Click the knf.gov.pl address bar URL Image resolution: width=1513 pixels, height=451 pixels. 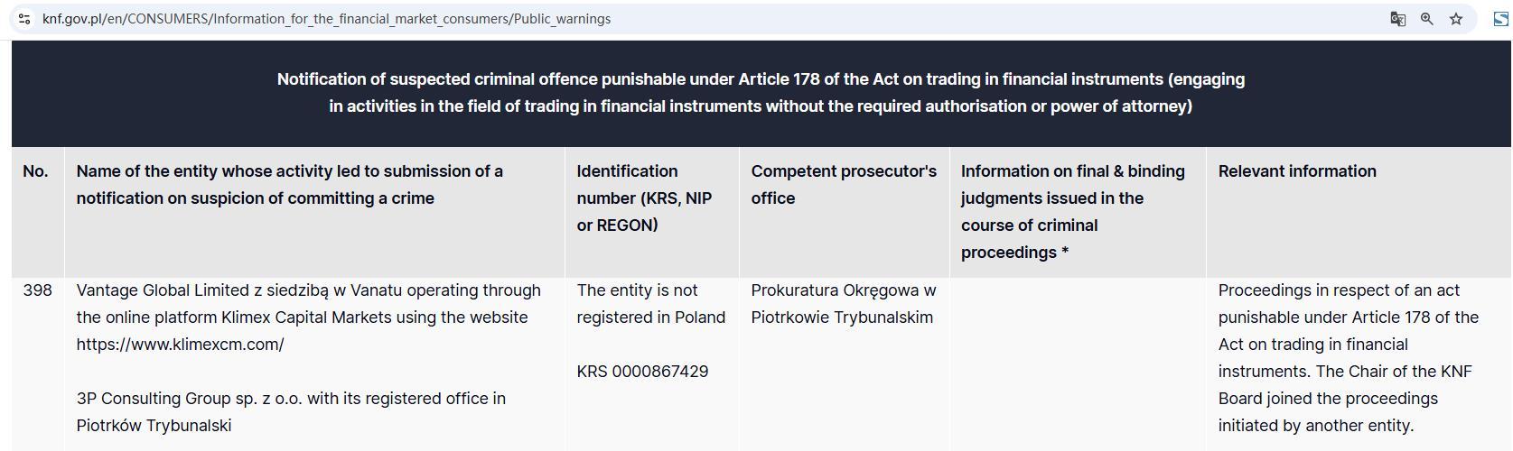pyautogui.click(x=326, y=19)
